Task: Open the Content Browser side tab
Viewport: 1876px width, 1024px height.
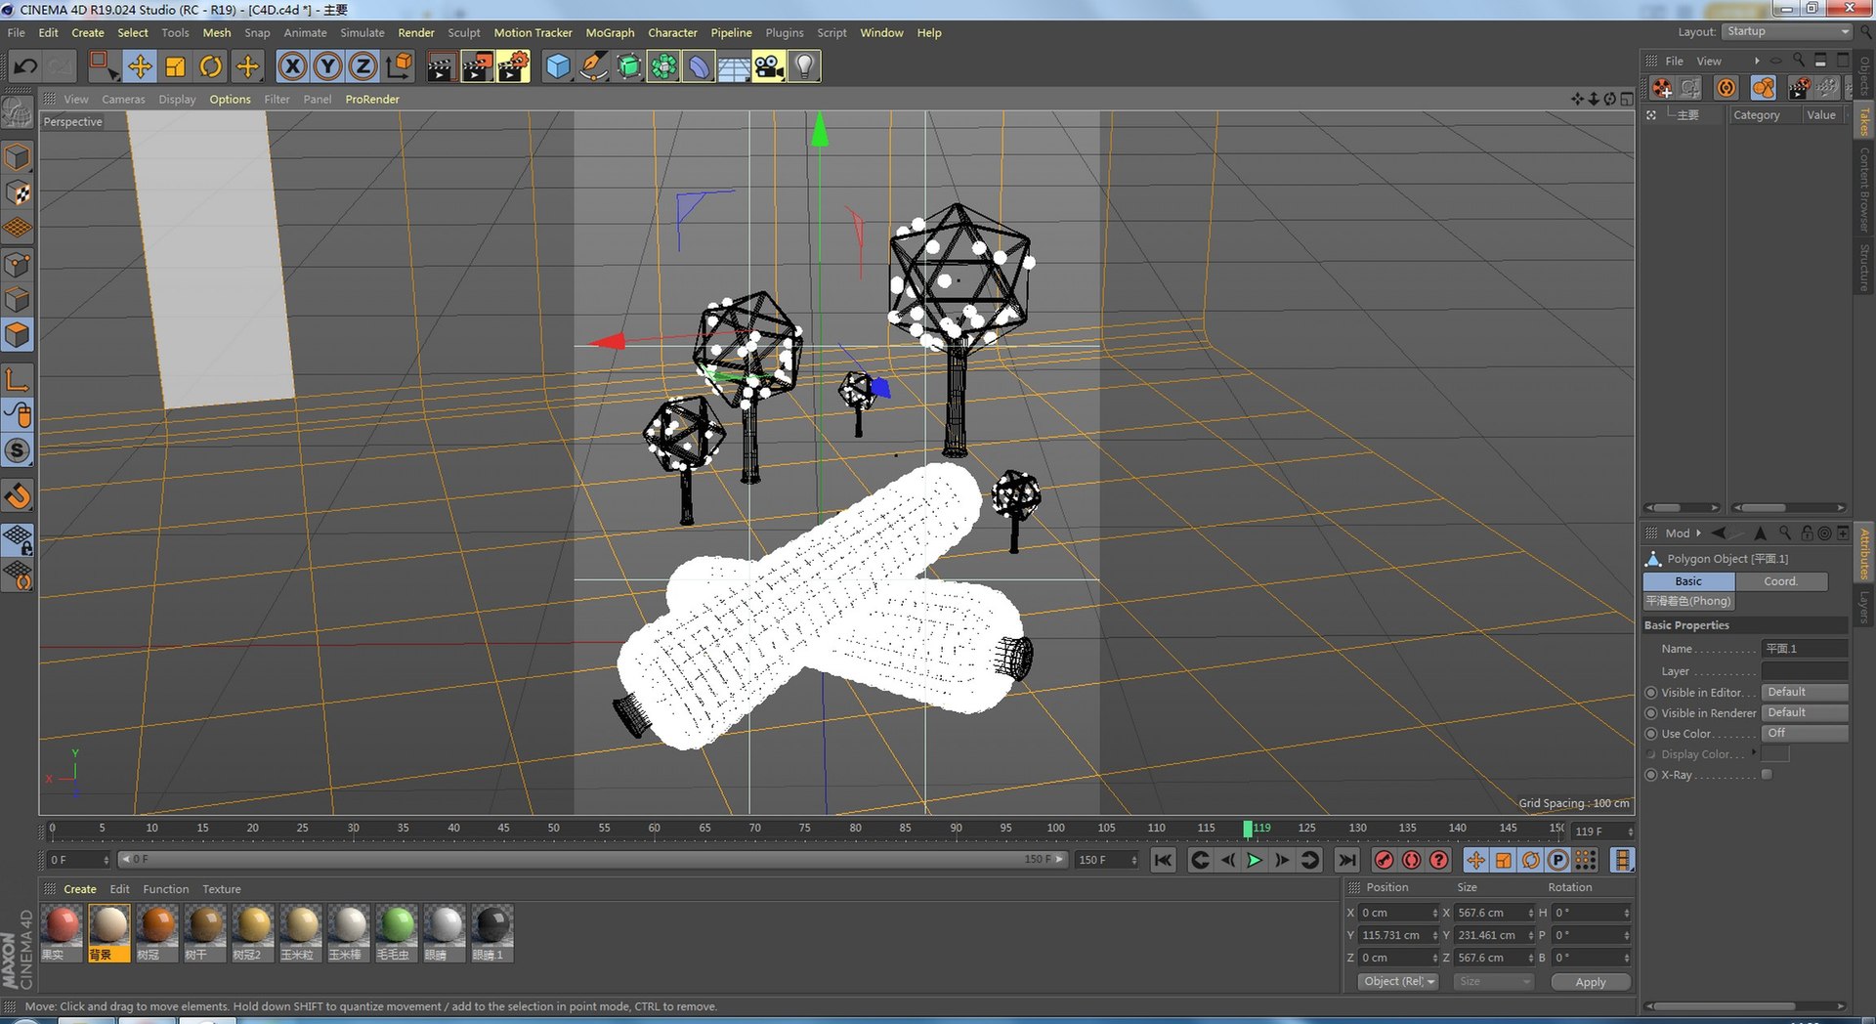Action: (1864, 190)
